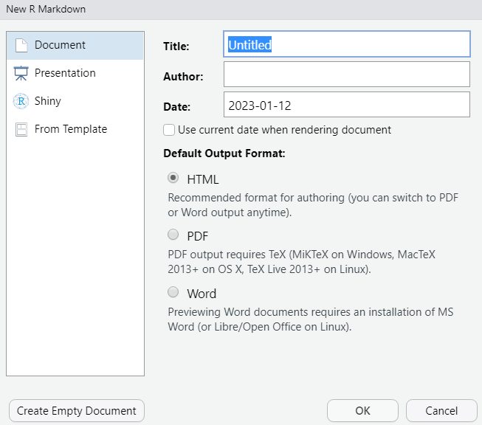The width and height of the screenshot is (482, 425).
Task: Select the Document label in type list
Action: click(x=60, y=45)
